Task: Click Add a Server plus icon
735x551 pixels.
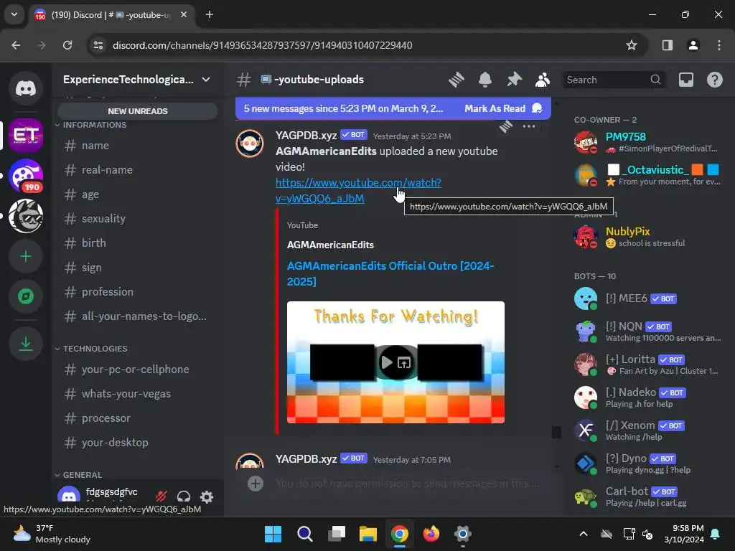Action: (x=26, y=256)
